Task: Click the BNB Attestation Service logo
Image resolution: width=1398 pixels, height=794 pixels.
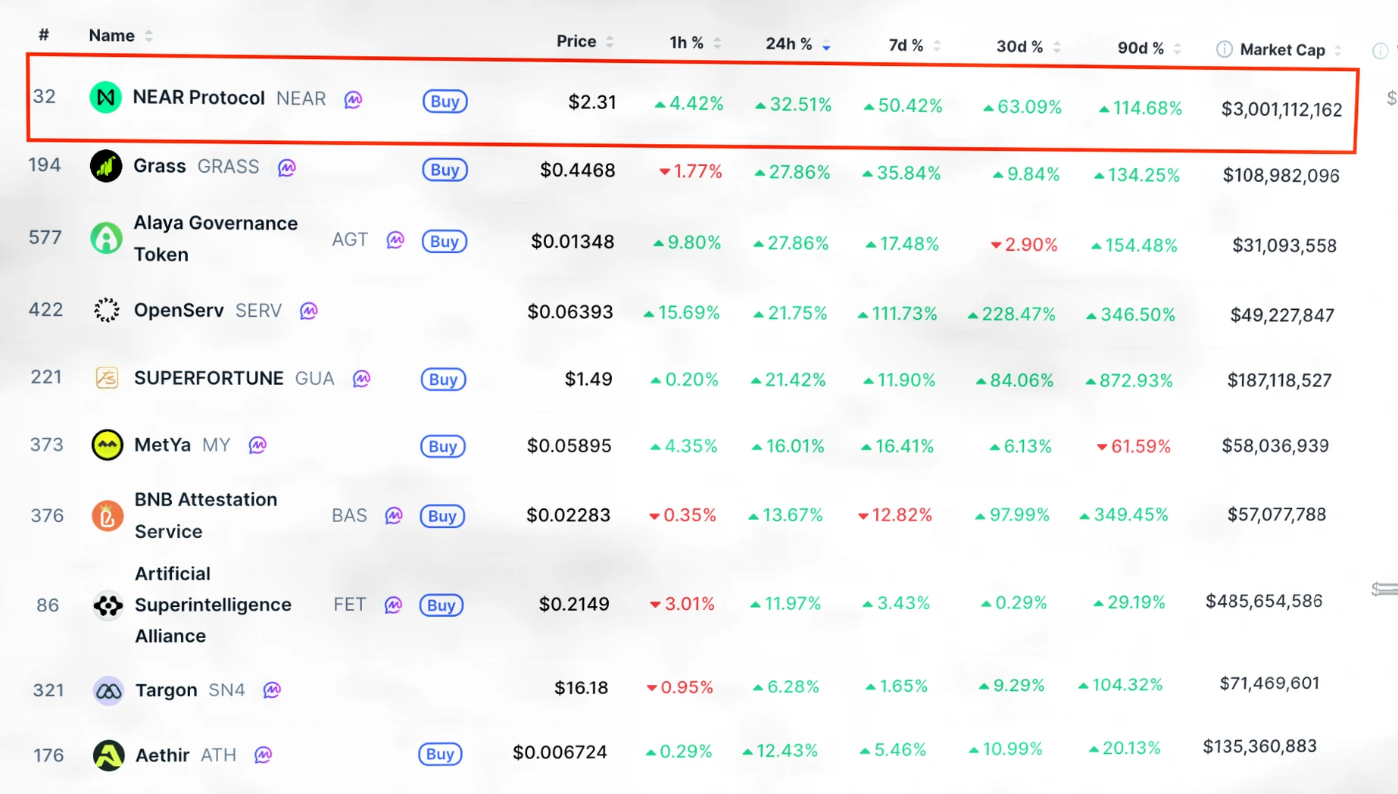Action: pyautogui.click(x=108, y=516)
